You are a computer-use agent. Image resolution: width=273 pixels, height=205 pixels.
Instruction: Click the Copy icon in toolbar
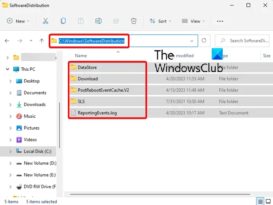coord(63,21)
